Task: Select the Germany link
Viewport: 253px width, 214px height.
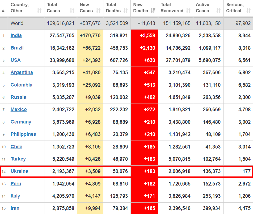Action: (21, 122)
